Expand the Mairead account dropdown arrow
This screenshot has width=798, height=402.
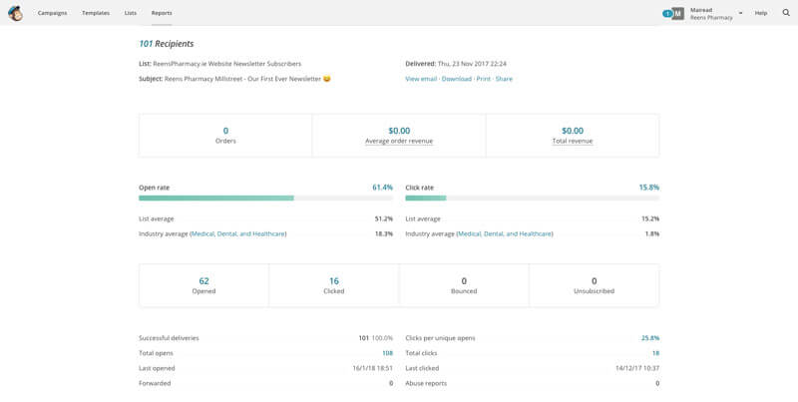point(740,13)
